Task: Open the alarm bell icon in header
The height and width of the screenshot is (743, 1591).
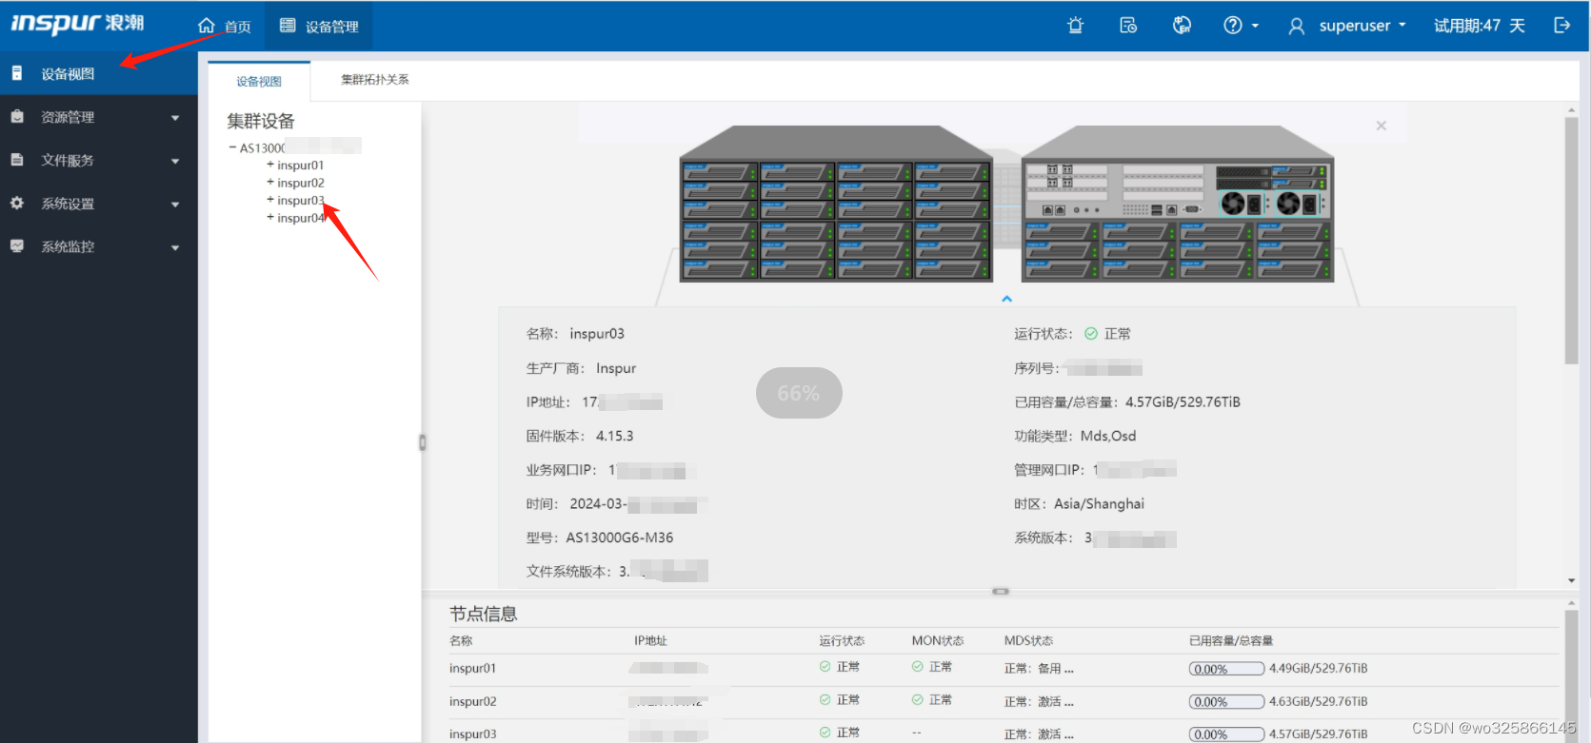Action: (1076, 26)
